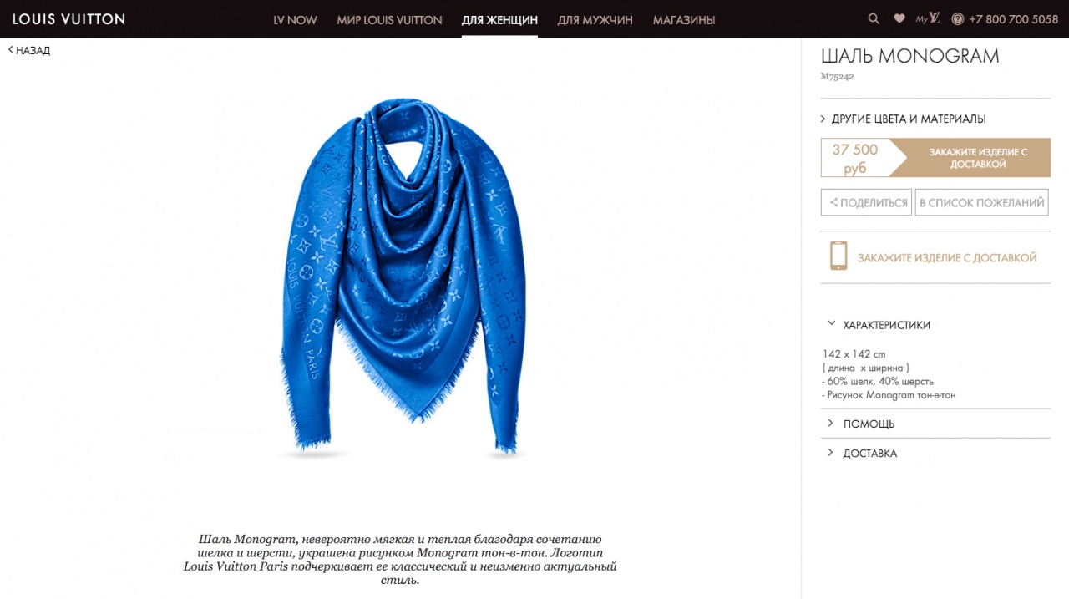Select the Магазины menu item
This screenshot has width=1069, height=599.
[x=684, y=20]
